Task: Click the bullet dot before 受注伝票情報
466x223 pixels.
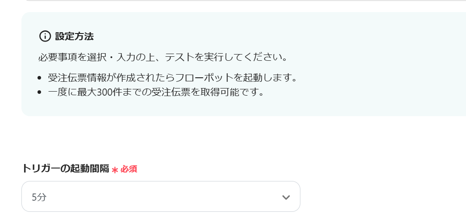Action: coord(40,78)
